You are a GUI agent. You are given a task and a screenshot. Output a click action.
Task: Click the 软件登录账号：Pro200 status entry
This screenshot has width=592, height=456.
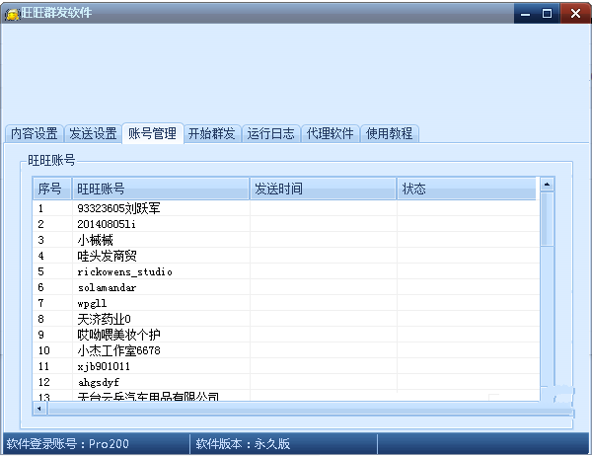click(68, 443)
